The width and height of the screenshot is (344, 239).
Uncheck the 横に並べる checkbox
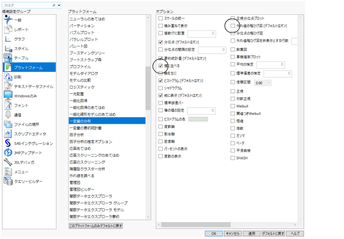161,66
